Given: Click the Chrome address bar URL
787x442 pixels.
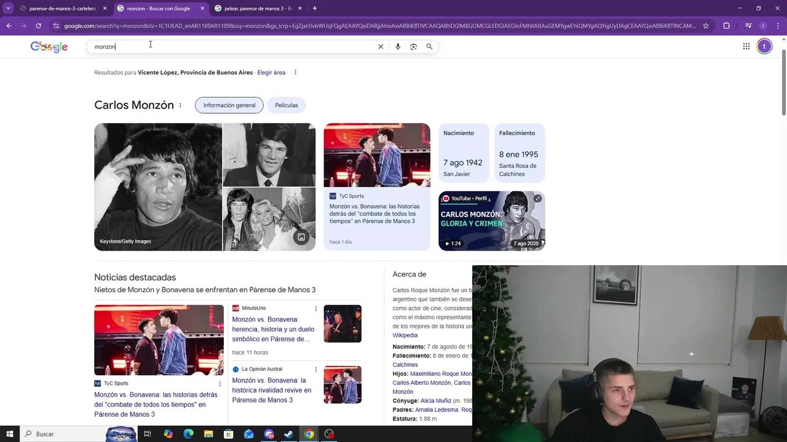Looking at the screenshot, I should pos(380,26).
